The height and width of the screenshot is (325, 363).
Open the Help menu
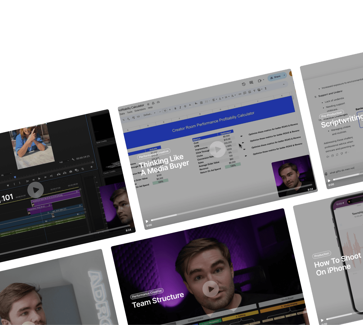coord(150,108)
